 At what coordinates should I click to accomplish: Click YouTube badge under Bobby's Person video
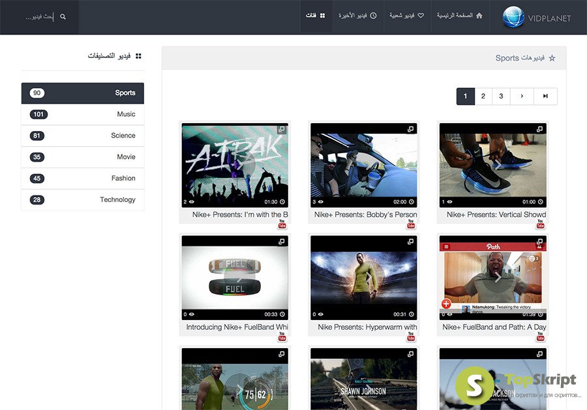411,224
